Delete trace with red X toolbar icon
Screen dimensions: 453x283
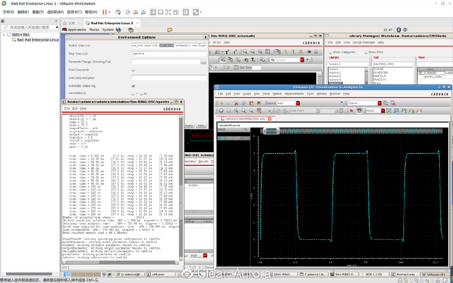[x=258, y=103]
